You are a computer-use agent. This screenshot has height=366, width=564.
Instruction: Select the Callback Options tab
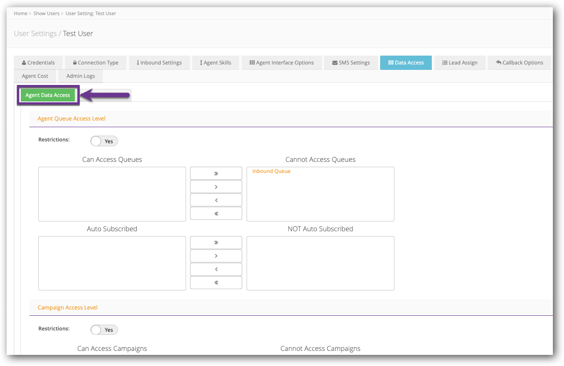[x=519, y=63]
